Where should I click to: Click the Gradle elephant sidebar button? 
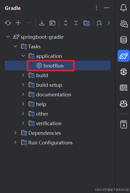[124, 56]
